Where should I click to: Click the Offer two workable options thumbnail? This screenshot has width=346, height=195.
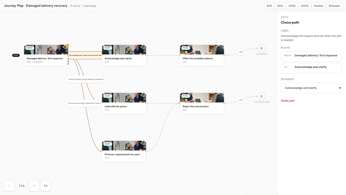click(202, 50)
